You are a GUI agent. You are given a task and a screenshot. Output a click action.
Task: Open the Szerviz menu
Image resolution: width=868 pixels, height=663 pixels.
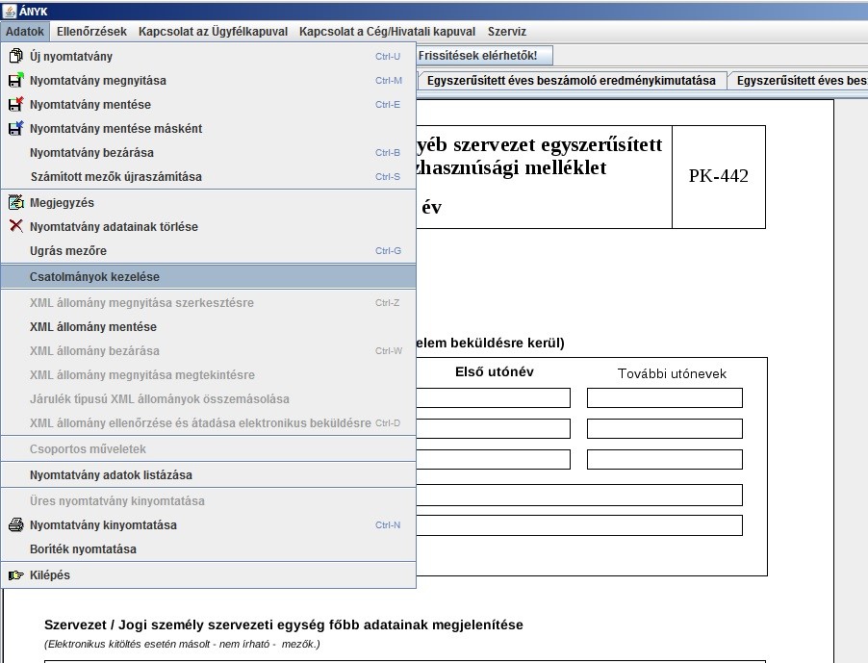506,32
